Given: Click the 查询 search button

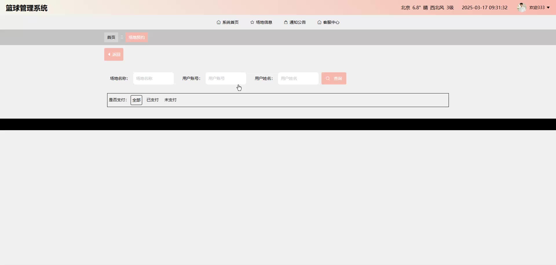Looking at the screenshot, I should pos(334,78).
